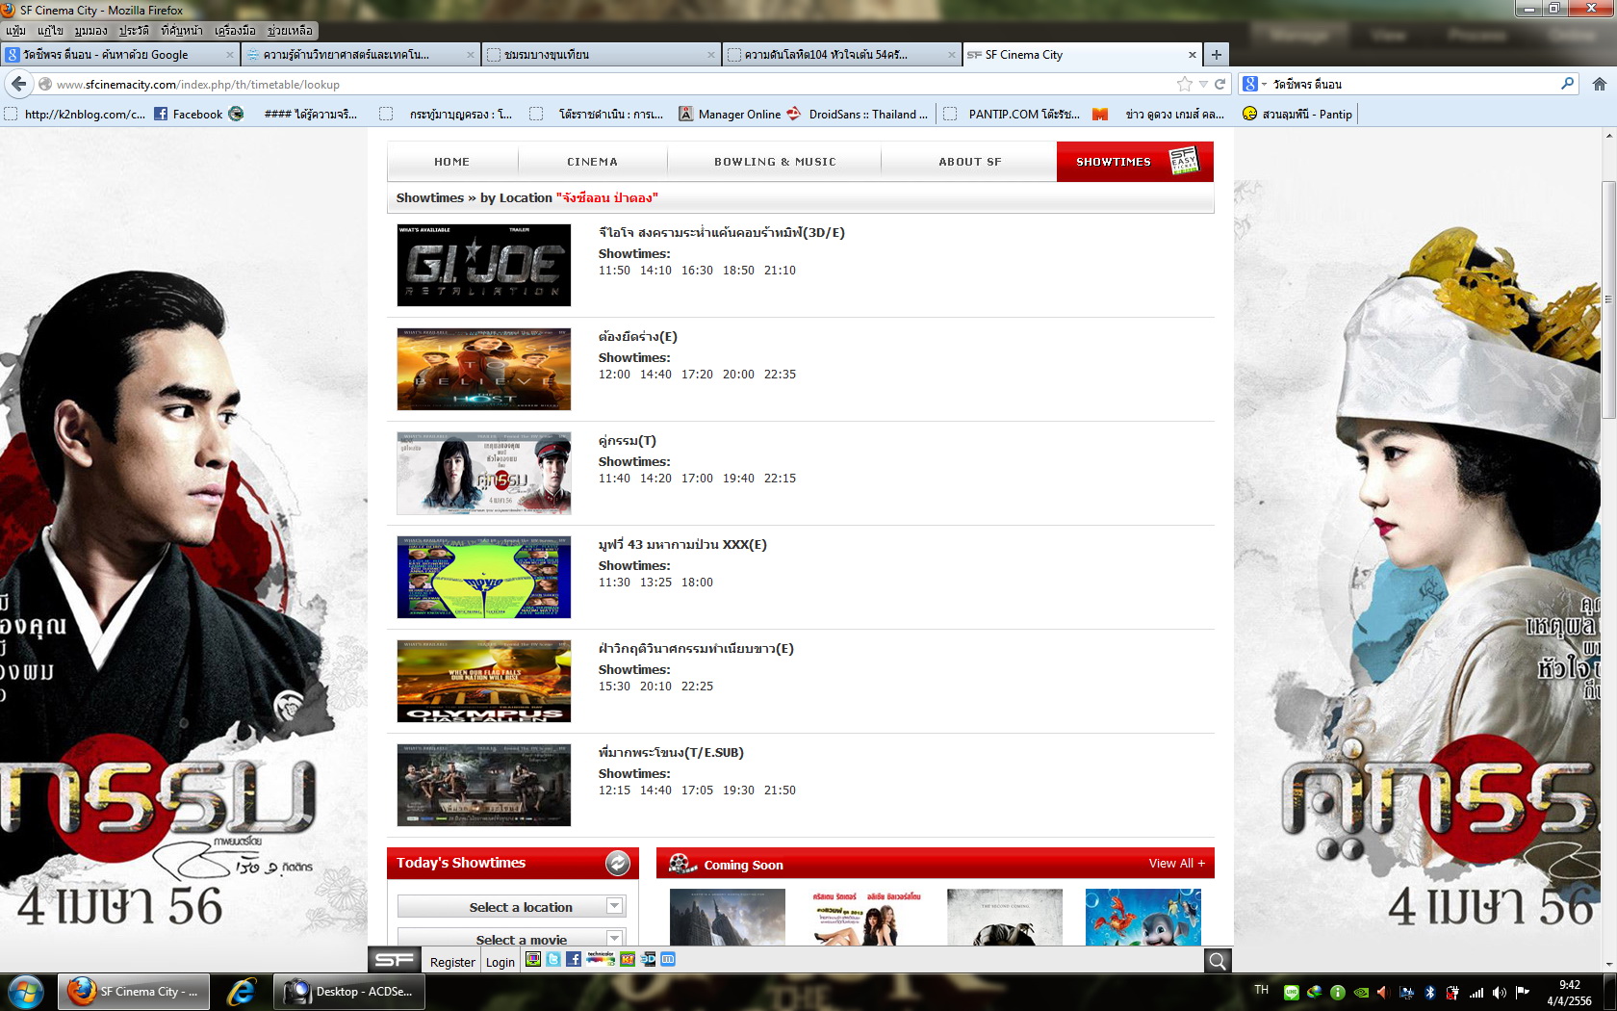This screenshot has width=1617, height=1011.
Task: Reload the page with the refresh icon
Action: pyautogui.click(x=1219, y=84)
